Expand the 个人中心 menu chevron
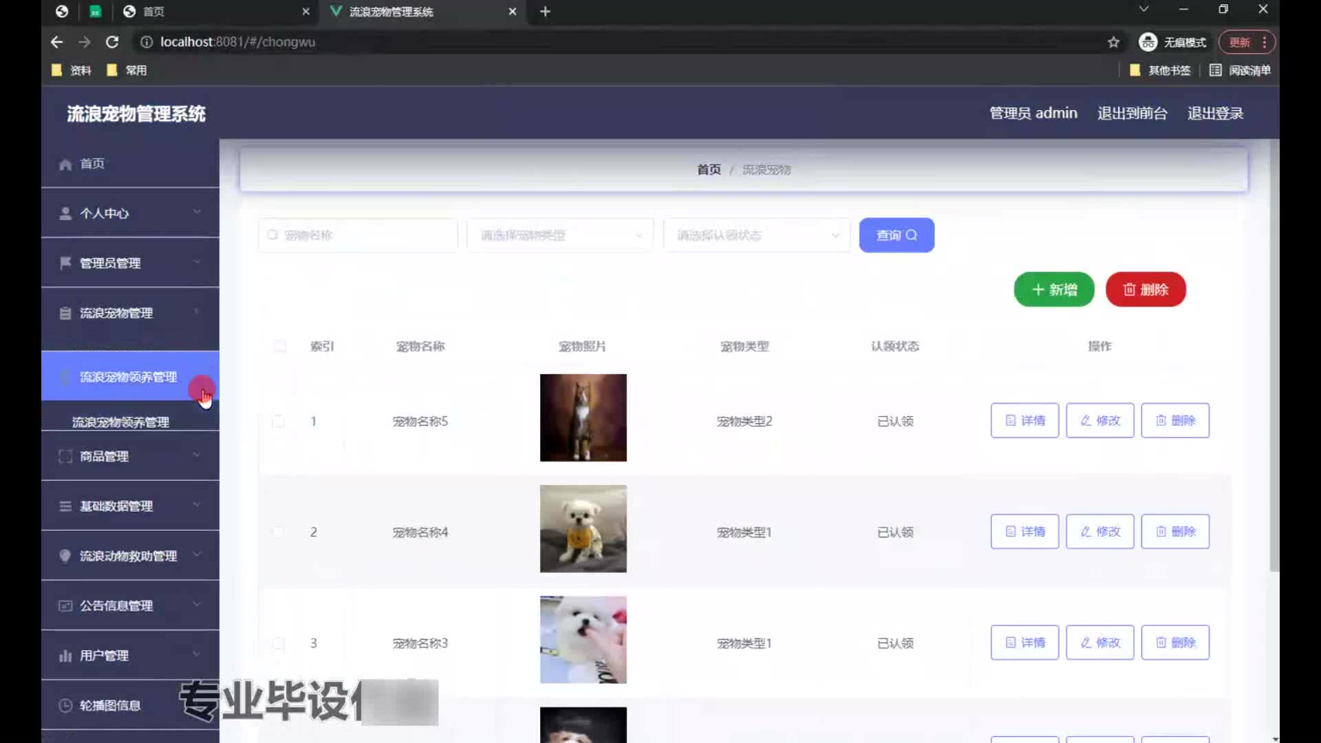 pos(197,212)
